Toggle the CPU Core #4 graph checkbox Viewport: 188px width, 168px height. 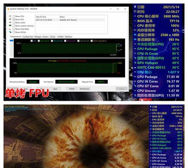point(78,41)
